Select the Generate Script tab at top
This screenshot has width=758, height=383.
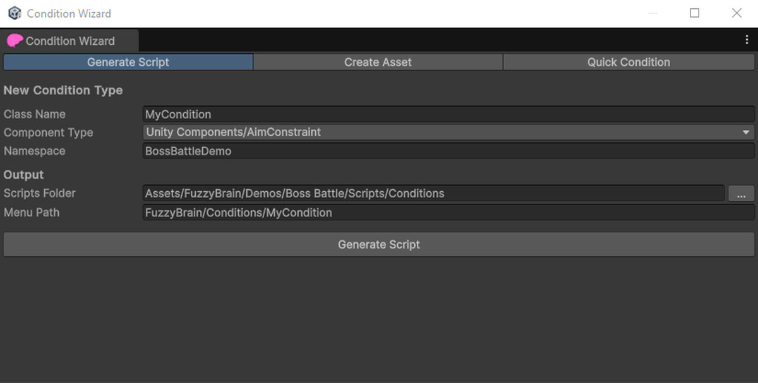(128, 62)
